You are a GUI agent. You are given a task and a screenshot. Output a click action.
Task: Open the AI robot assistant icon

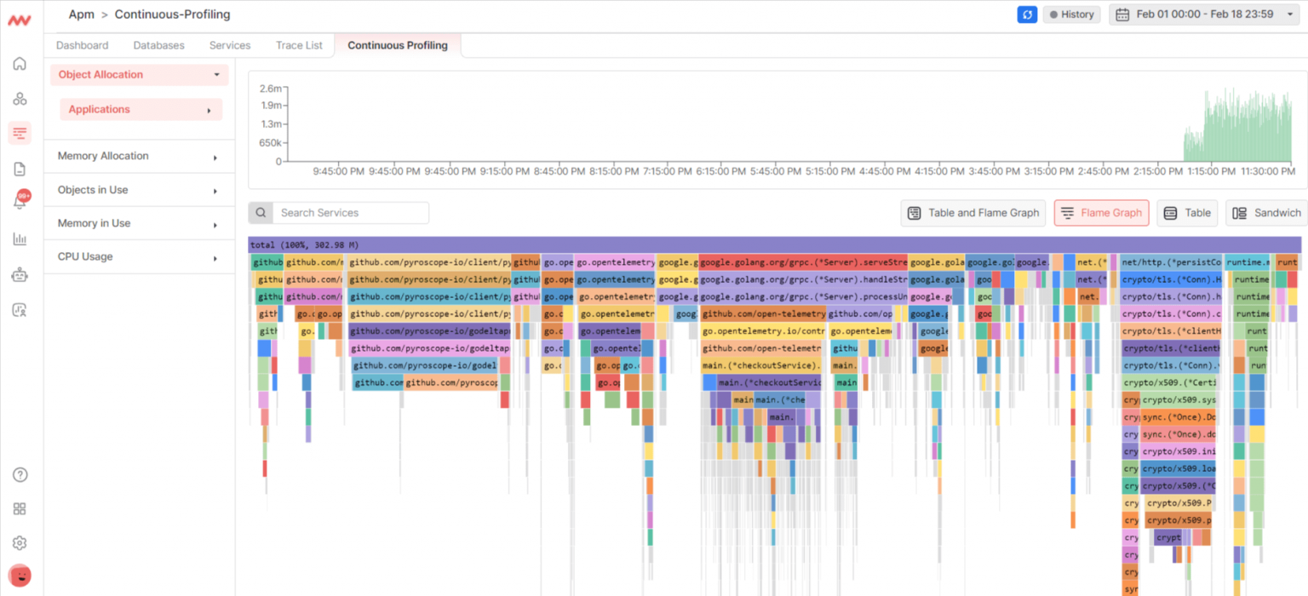(20, 274)
